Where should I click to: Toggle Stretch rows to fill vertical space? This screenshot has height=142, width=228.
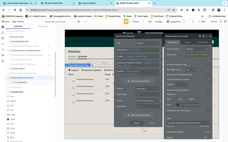[208, 74]
